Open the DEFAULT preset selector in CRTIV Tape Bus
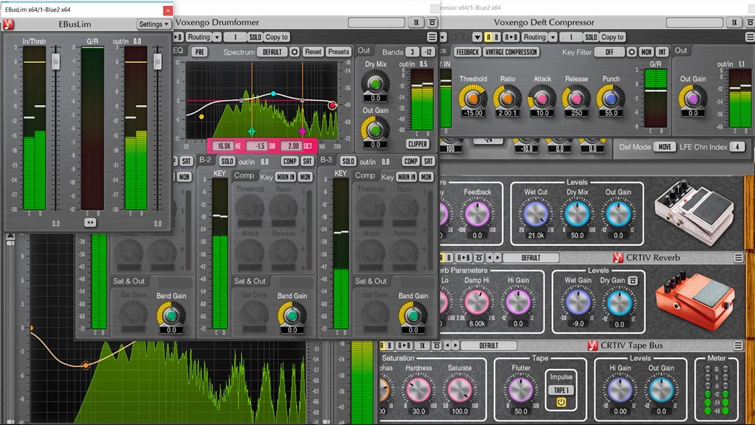The width and height of the screenshot is (755, 425). pyautogui.click(x=489, y=346)
